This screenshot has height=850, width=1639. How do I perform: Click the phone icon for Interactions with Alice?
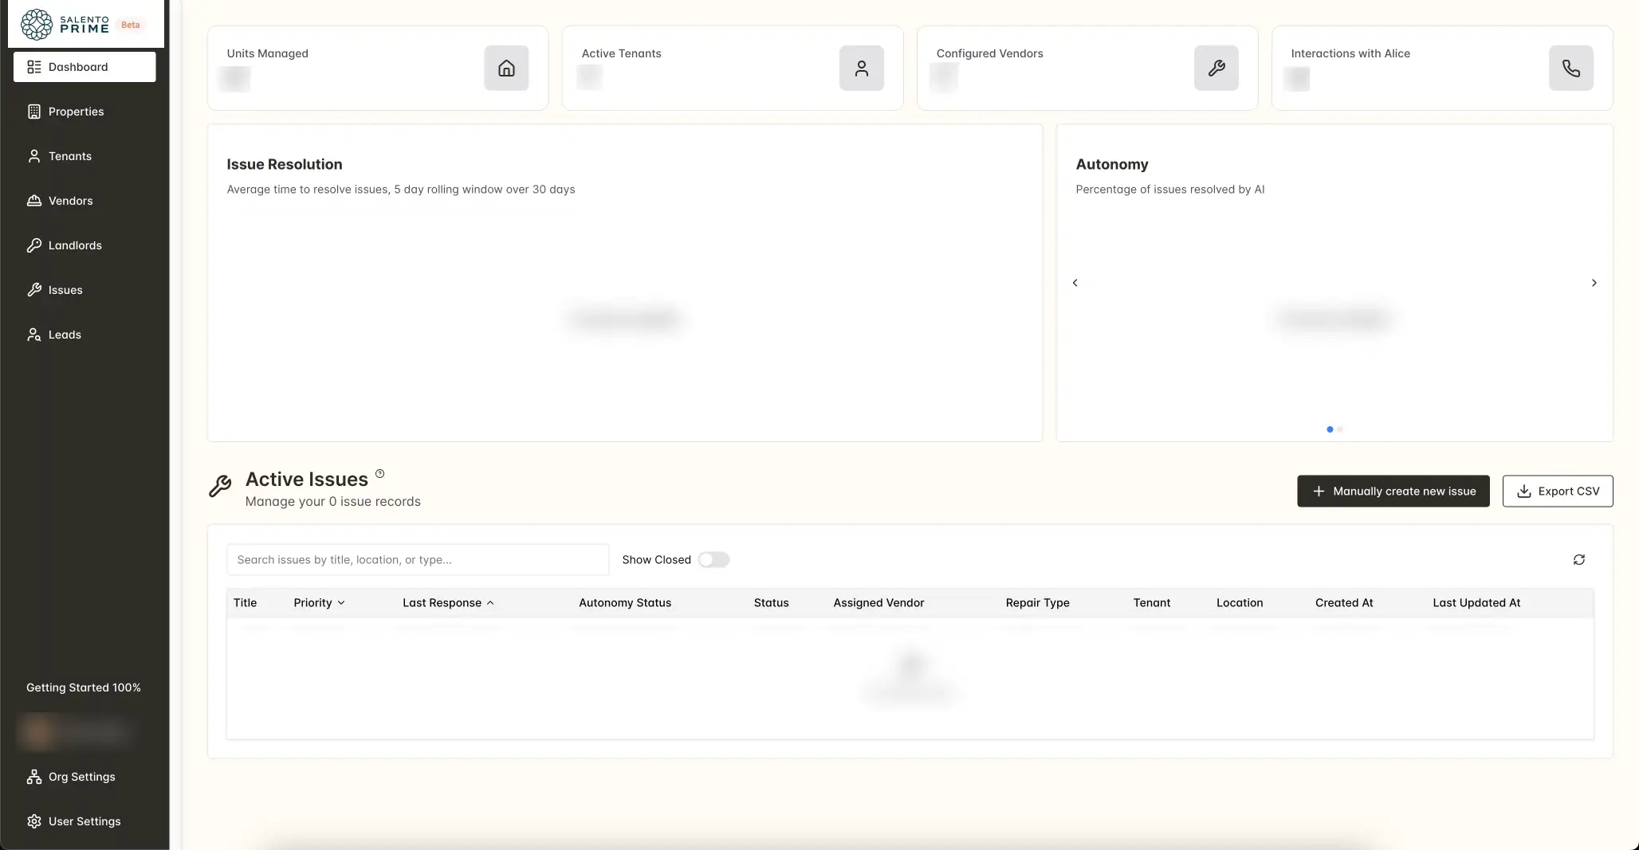coord(1570,68)
